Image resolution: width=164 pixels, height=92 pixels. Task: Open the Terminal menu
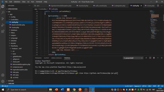coord(39,2)
